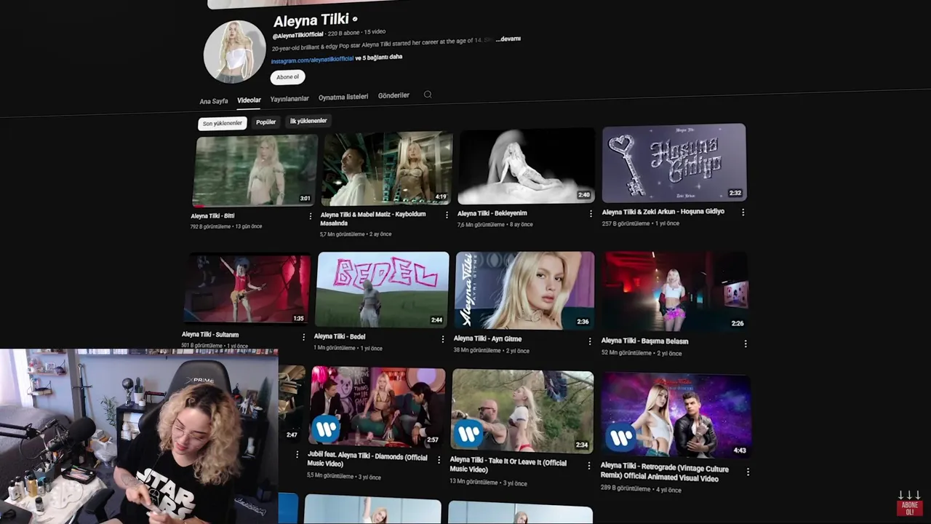Viewport: 931px width, 524px height.
Task: Open the channel search magnifier icon
Action: [428, 95]
